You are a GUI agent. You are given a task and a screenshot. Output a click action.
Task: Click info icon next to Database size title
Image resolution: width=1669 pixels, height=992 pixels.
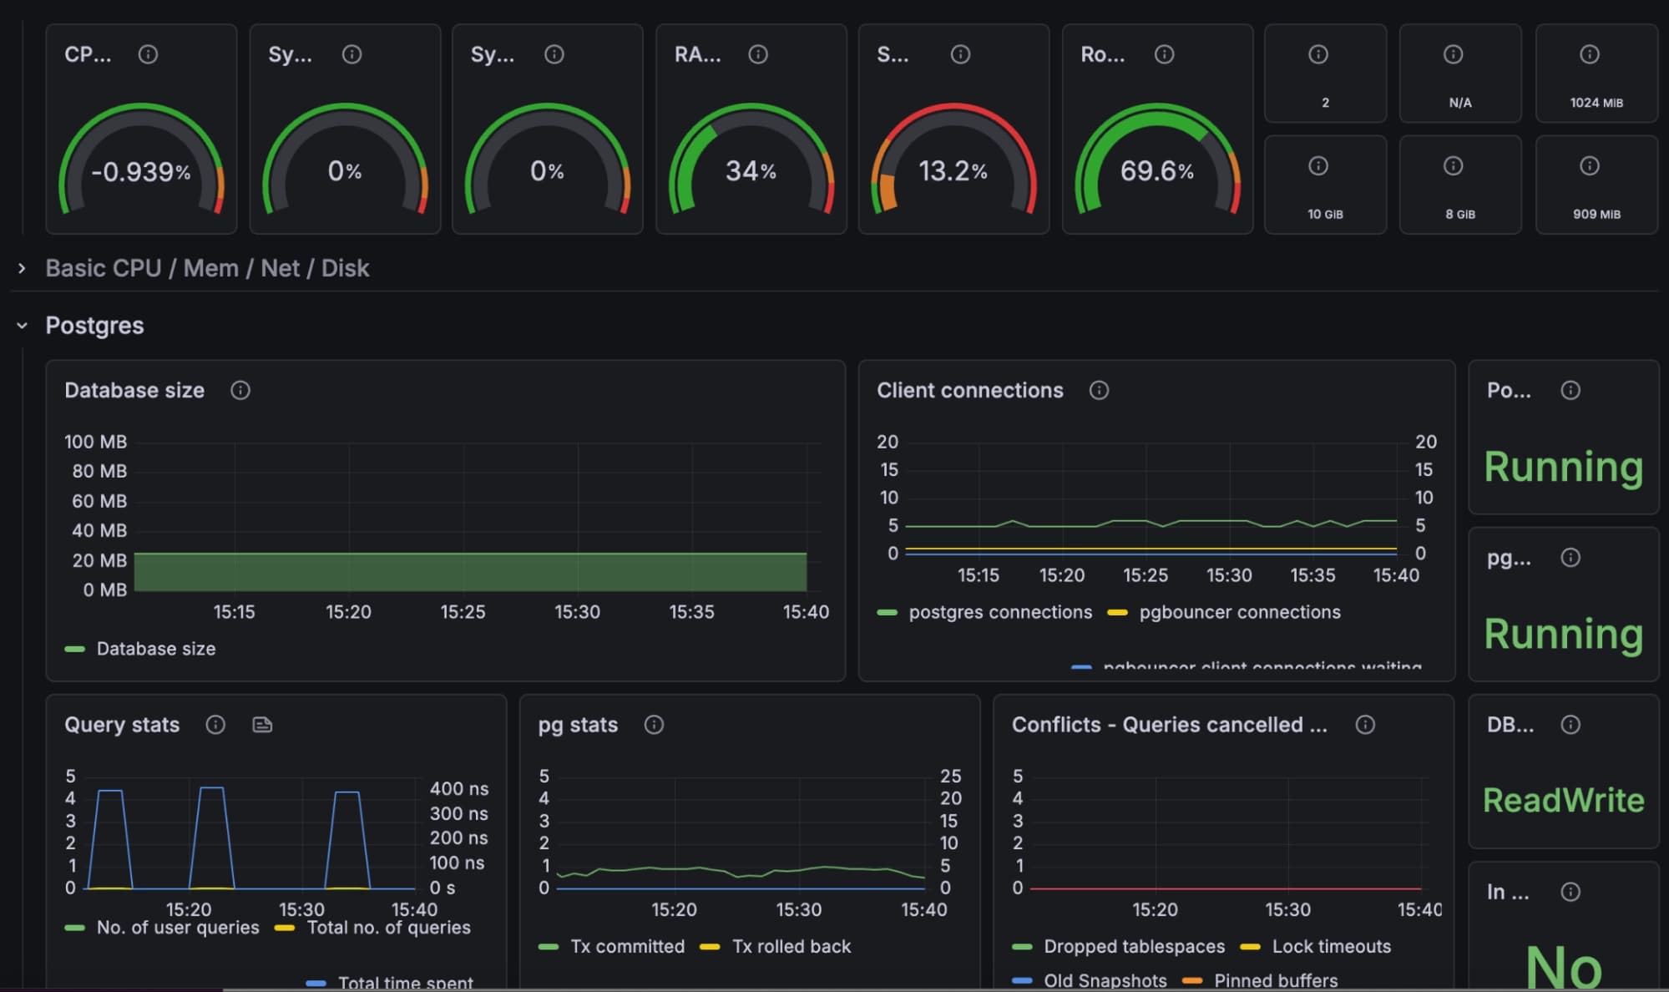point(240,390)
